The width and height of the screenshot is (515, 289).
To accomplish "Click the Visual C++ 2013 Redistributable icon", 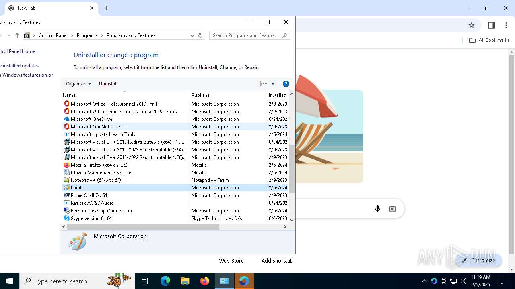I will (67, 142).
